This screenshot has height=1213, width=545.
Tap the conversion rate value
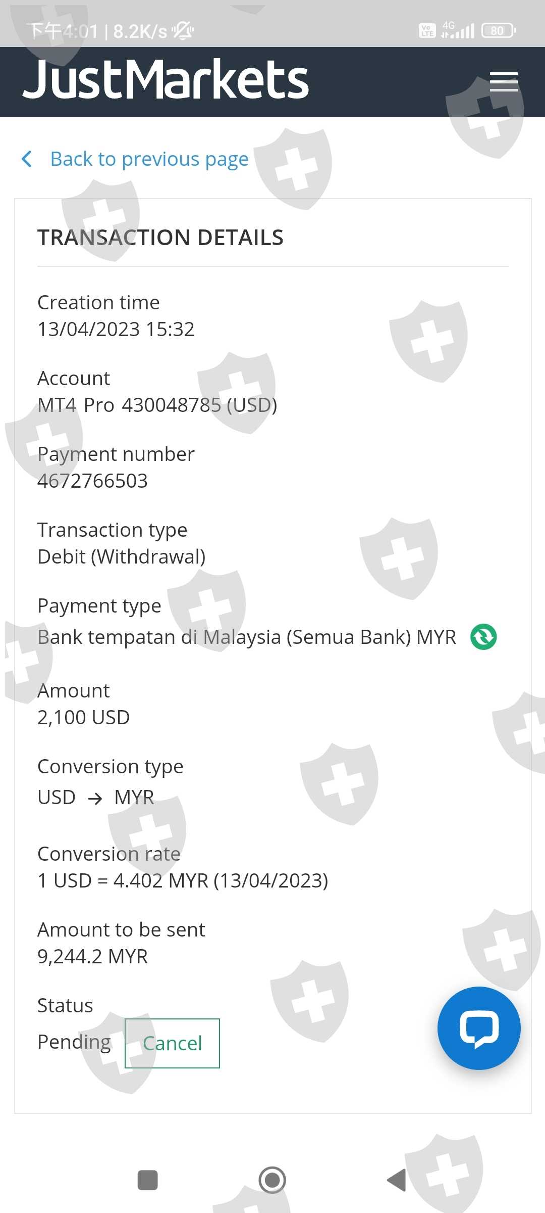click(x=183, y=880)
